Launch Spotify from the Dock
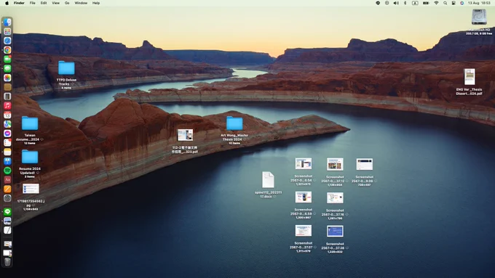 (x=7, y=171)
